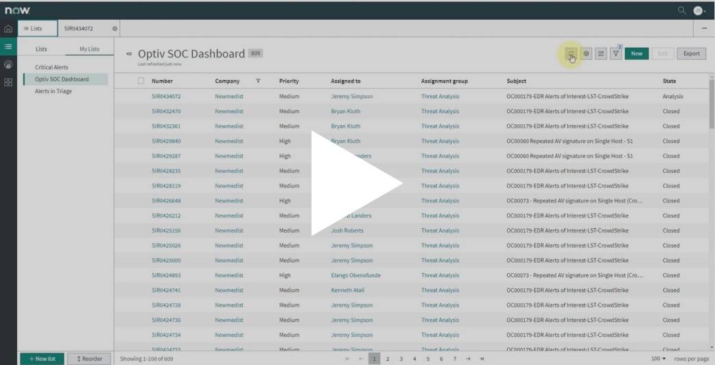715x365 pixels.
Task: Click the Export button
Action: pos(691,54)
